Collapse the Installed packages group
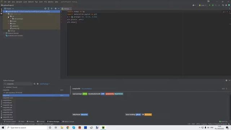This screenshot has height=130, width=231. point(4,87)
